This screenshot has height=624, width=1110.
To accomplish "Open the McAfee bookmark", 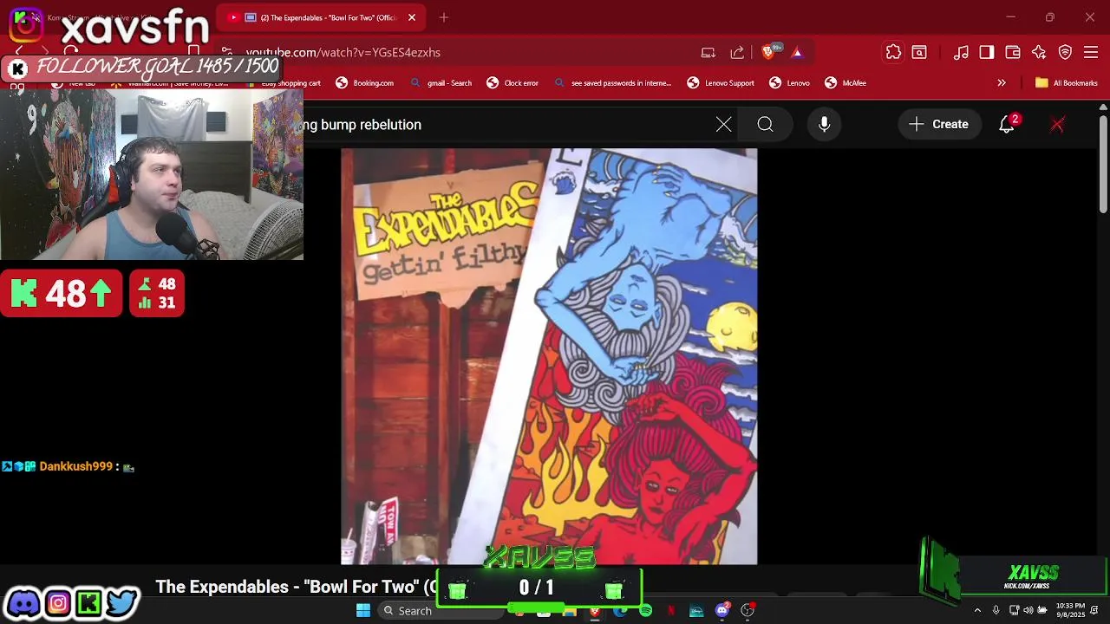I will (x=846, y=83).
